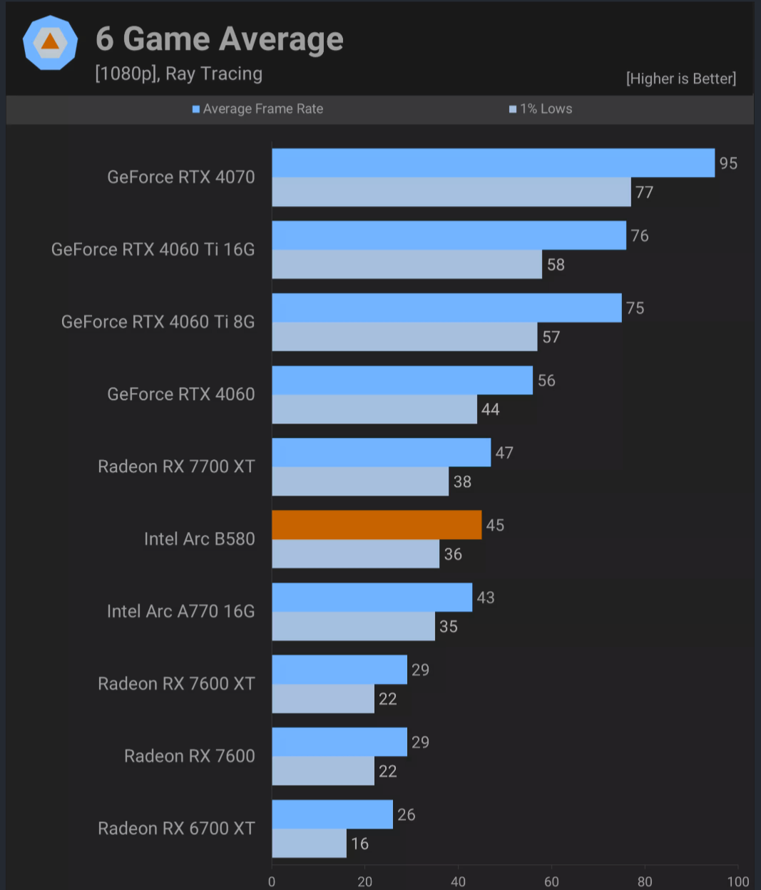The width and height of the screenshot is (761, 890).
Task: Click the 'GeForce RTX 4060' label
Action: tap(180, 394)
